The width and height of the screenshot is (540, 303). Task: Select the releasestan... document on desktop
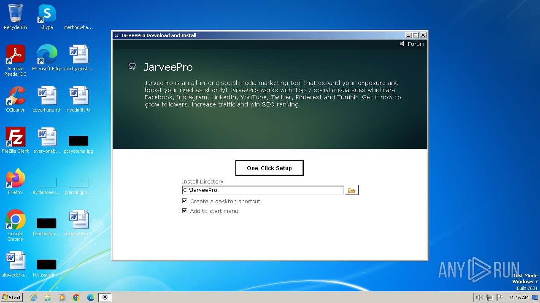pos(78,223)
